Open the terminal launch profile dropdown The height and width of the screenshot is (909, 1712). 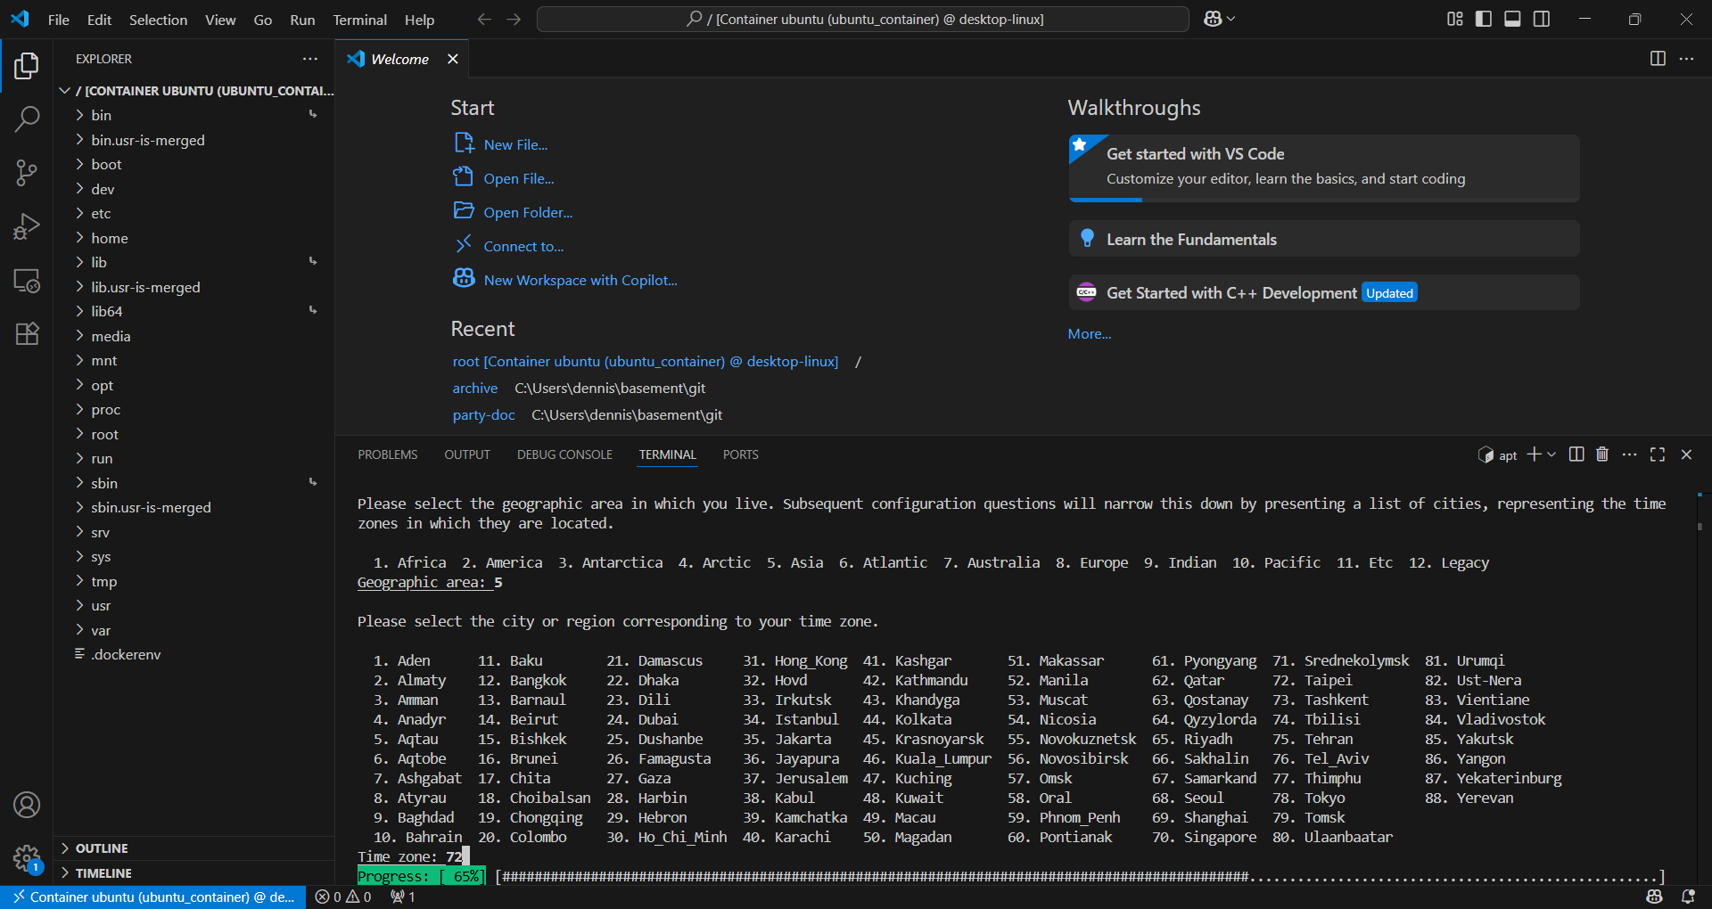tap(1550, 454)
